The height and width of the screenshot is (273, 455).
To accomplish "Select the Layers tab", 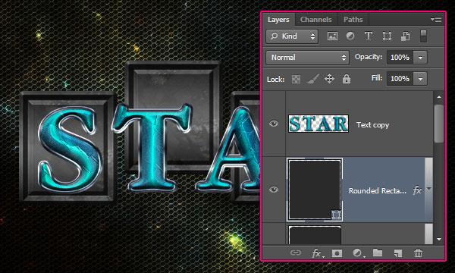I will (x=278, y=20).
